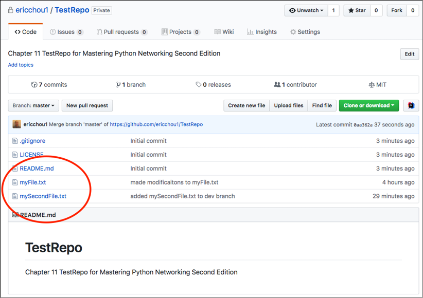The height and width of the screenshot is (298, 423).
Task: Click the people icon beside 1 contributor
Action: click(x=277, y=85)
